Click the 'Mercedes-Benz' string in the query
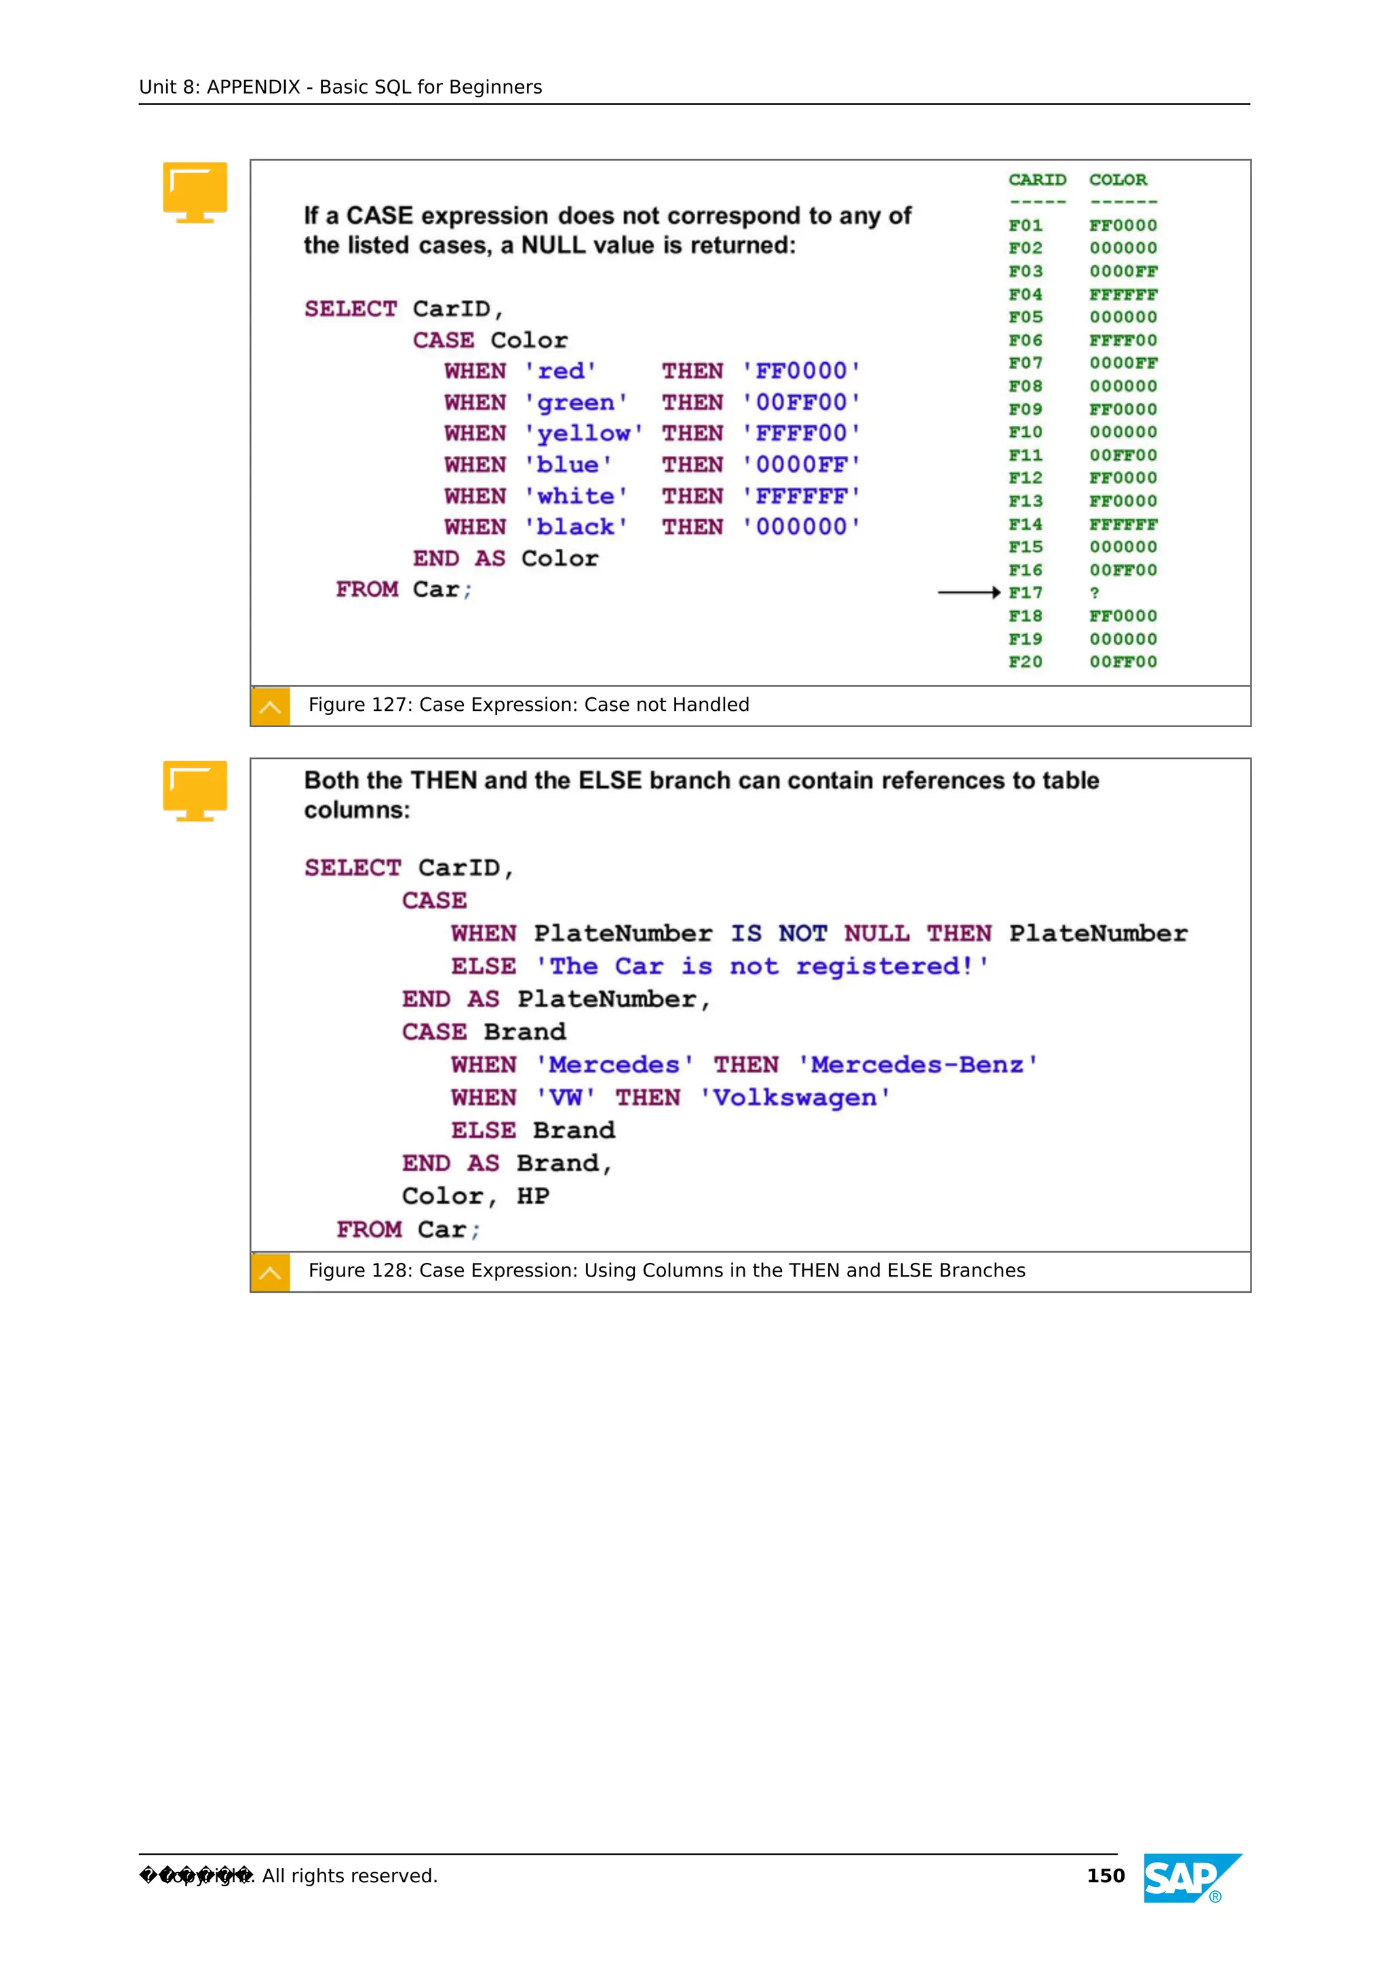Screen dimensions: 1389x1965 [x=918, y=1065]
